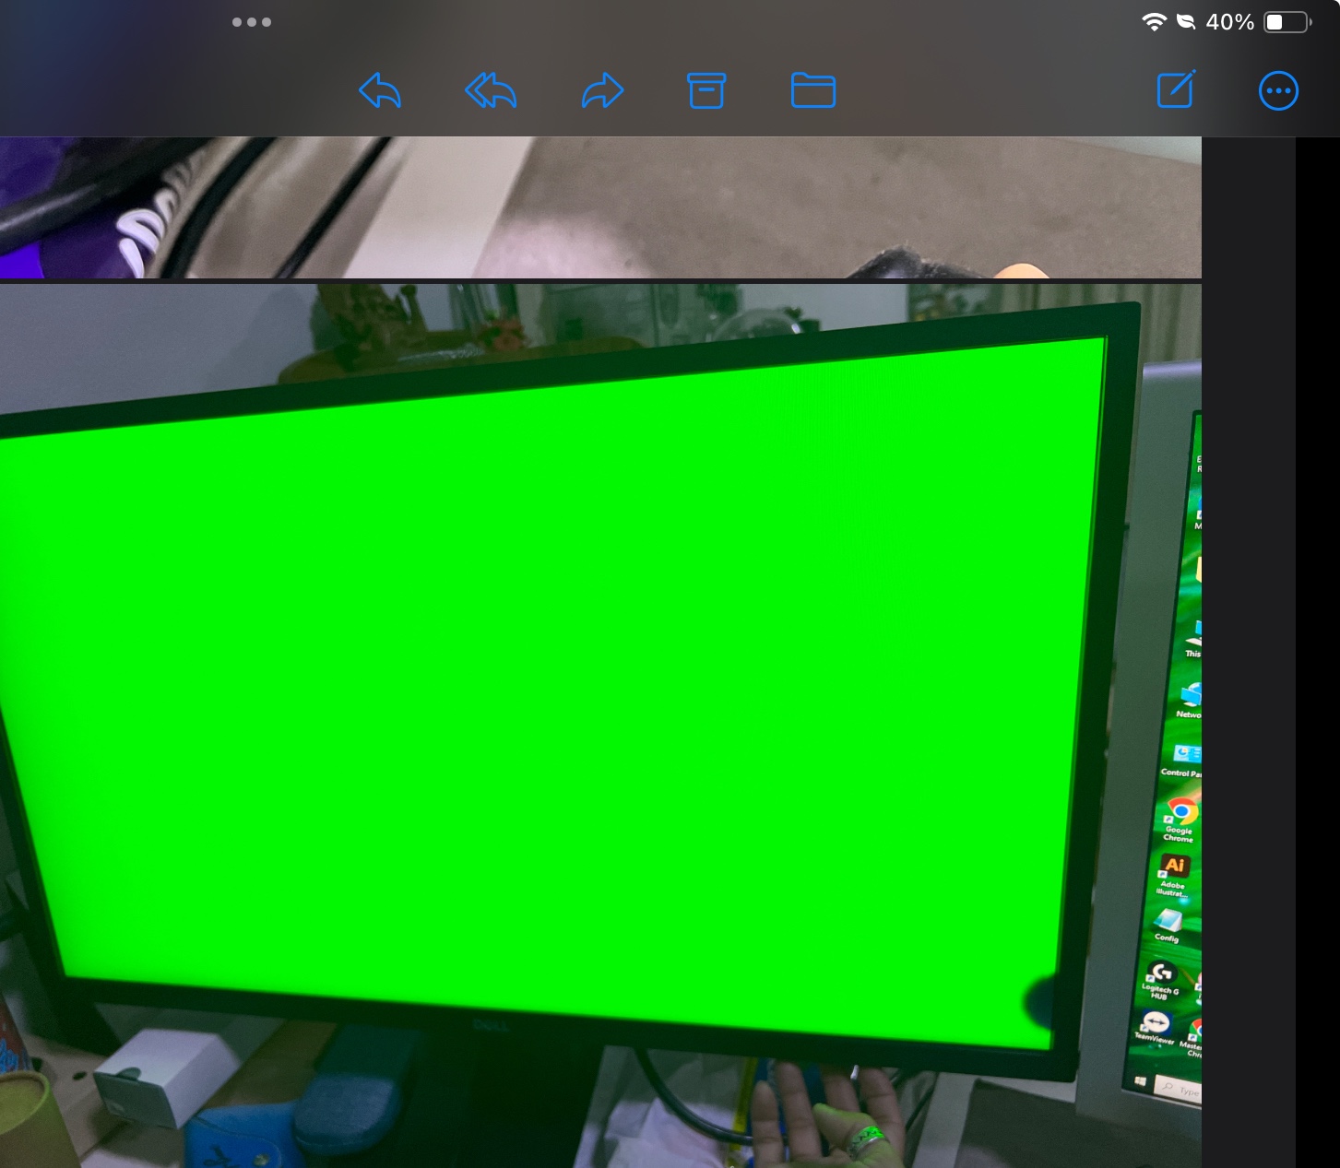The height and width of the screenshot is (1168, 1340).
Task: Tap the Forward arrow icon
Action: tap(603, 90)
